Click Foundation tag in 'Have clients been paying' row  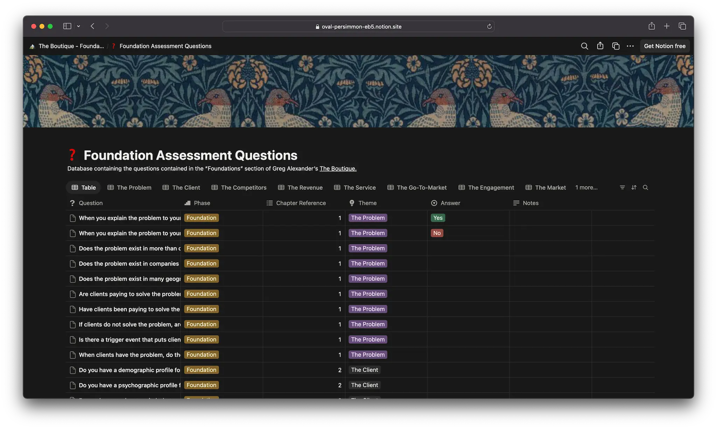coord(201,309)
